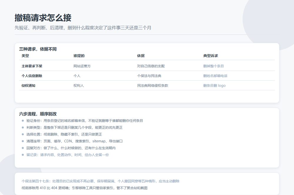This screenshot has width=294, height=195.
Task: Click the bullet item starting with 选择处置
Action: (x=64, y=134)
